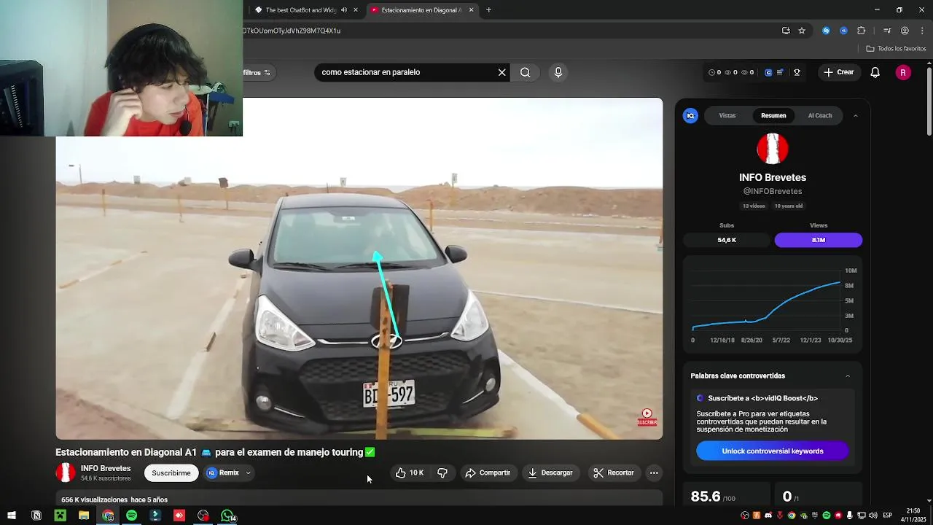933x525 pixels.
Task: Click the ESP language indicator
Action: tap(887, 516)
